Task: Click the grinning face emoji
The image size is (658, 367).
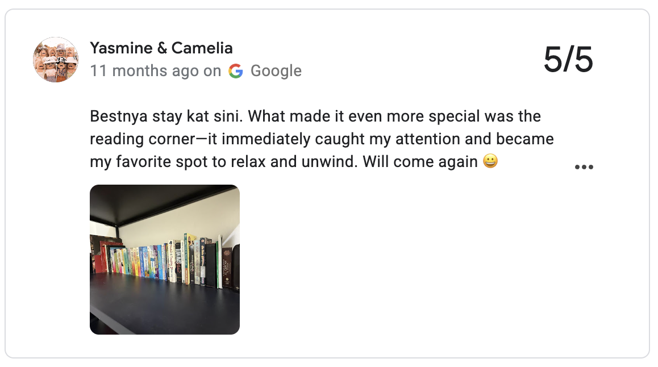Action: point(490,162)
